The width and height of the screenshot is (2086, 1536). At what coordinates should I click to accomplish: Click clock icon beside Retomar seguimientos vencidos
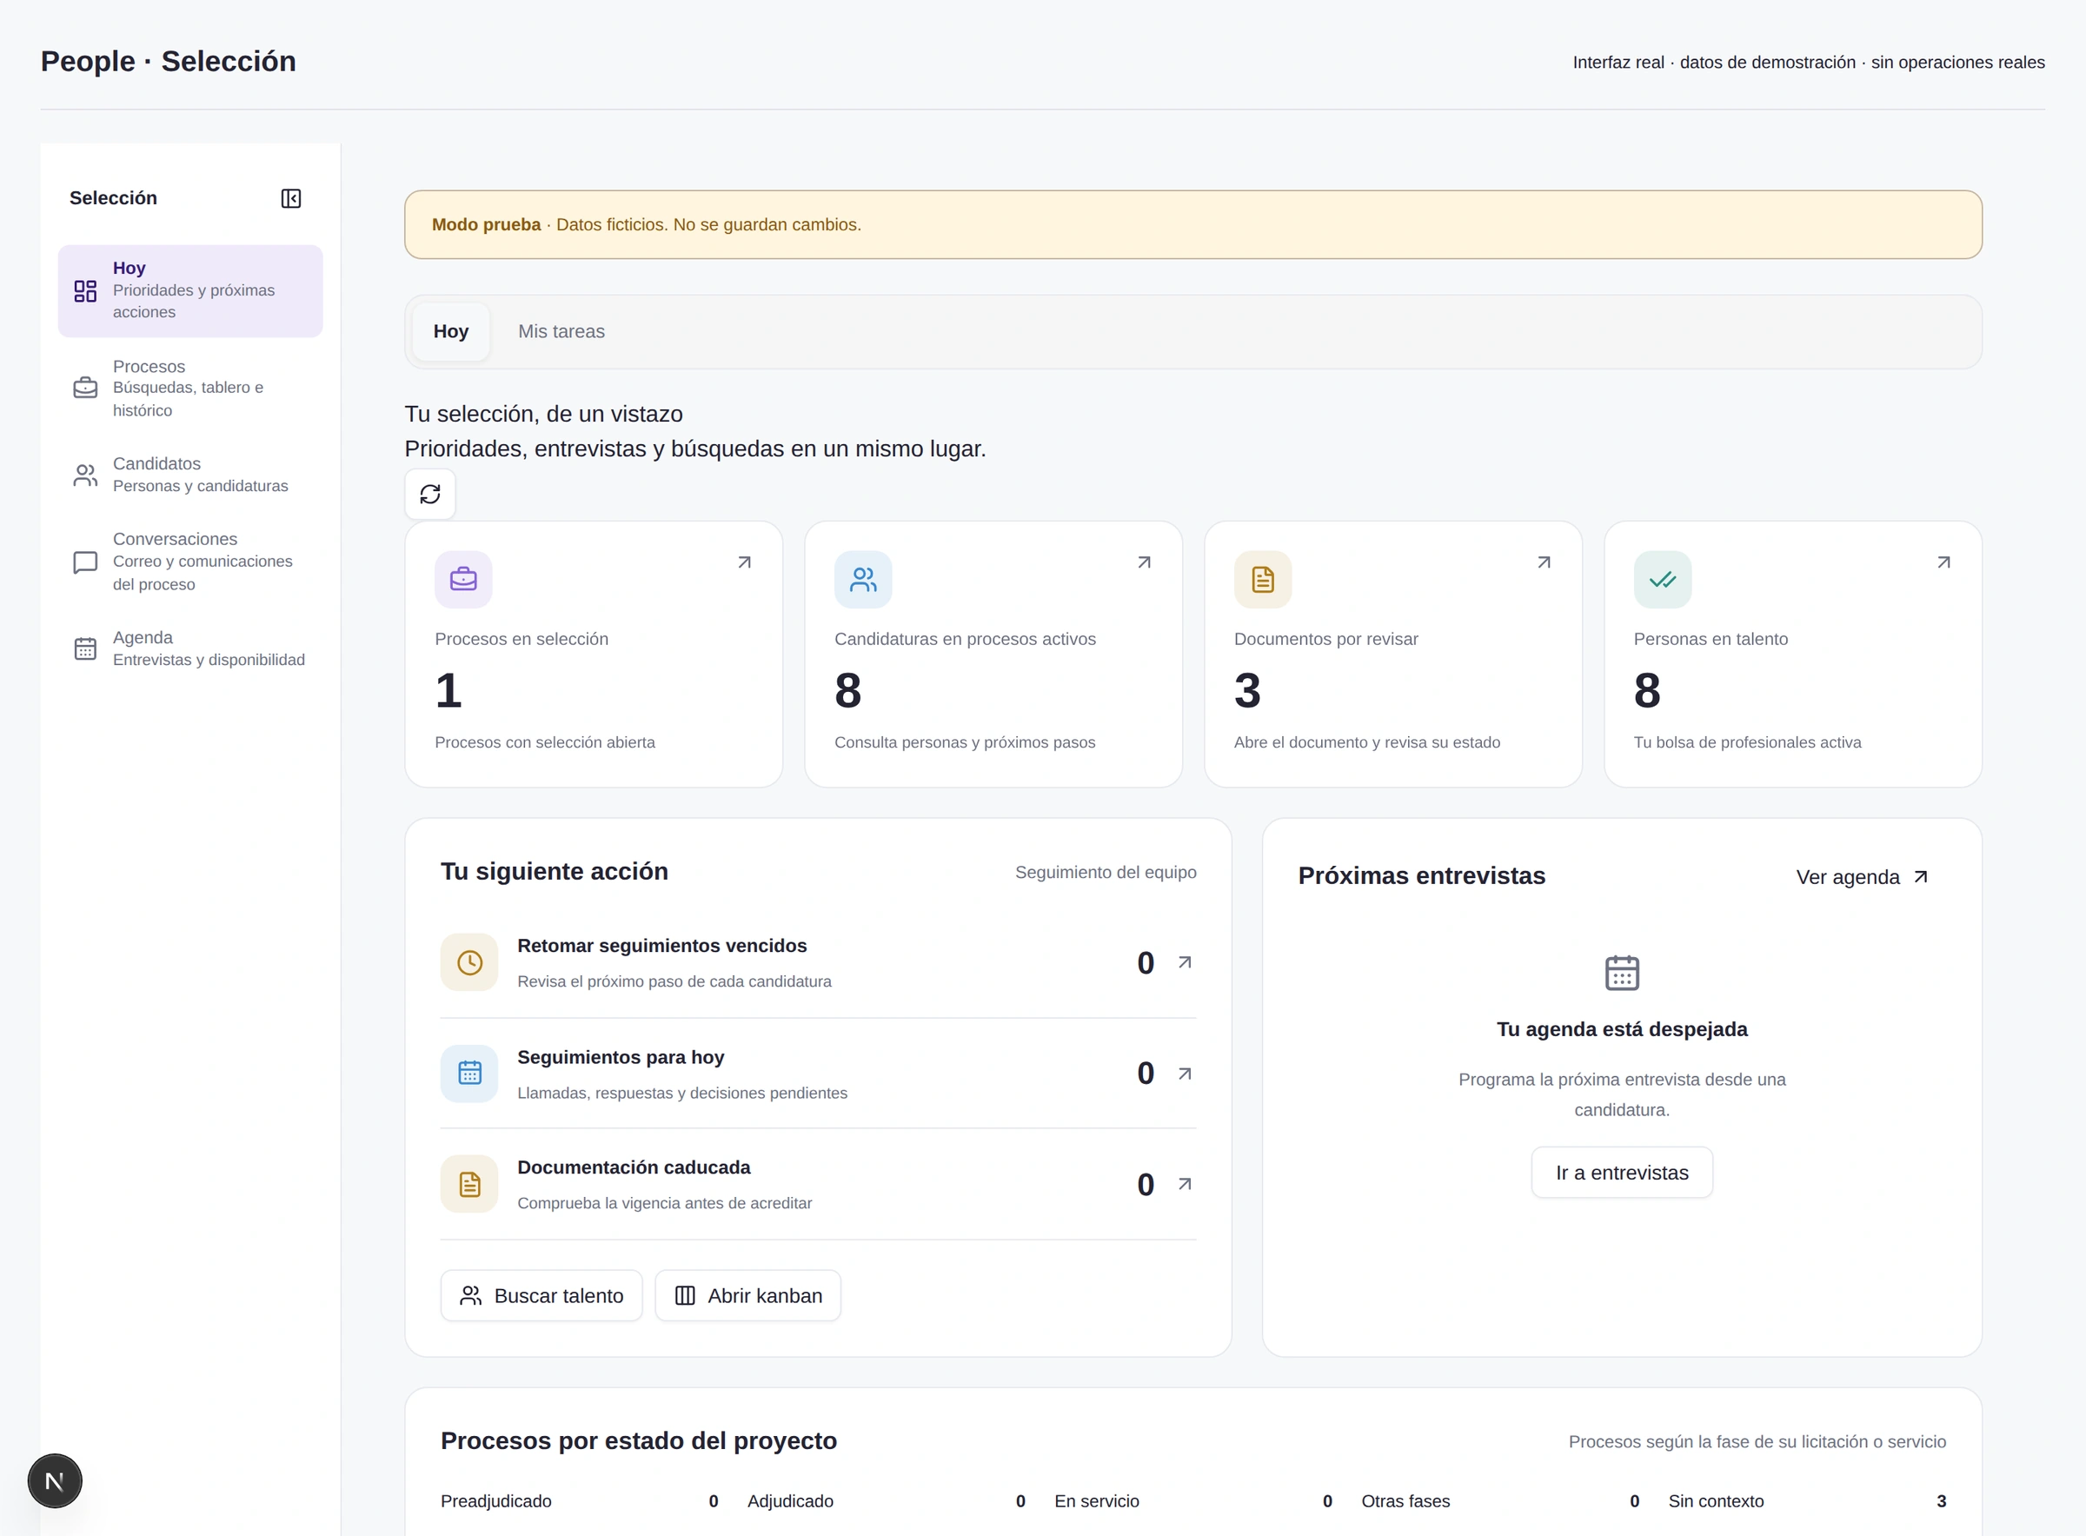(x=469, y=962)
